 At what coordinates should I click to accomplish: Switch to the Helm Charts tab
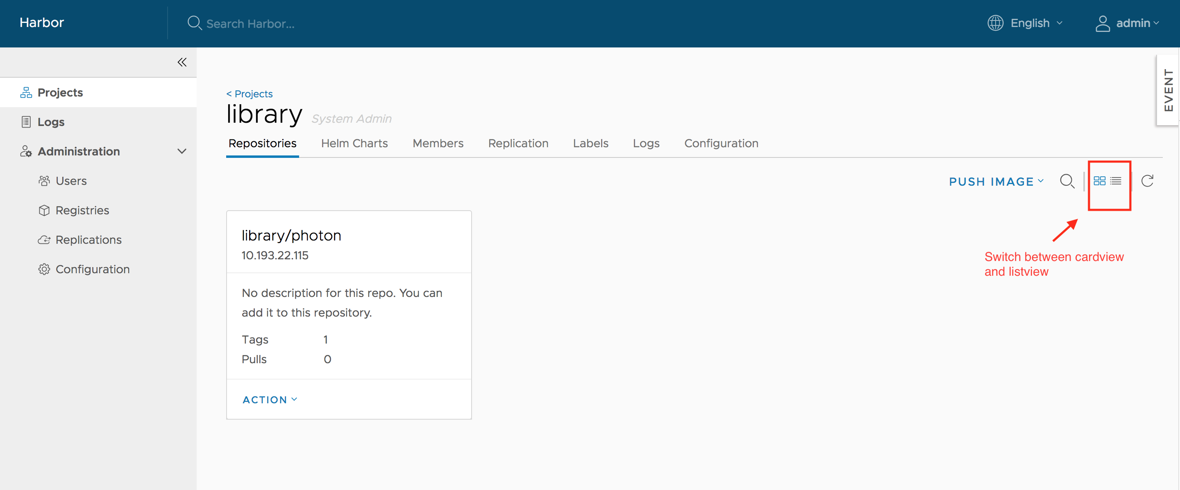pos(354,143)
